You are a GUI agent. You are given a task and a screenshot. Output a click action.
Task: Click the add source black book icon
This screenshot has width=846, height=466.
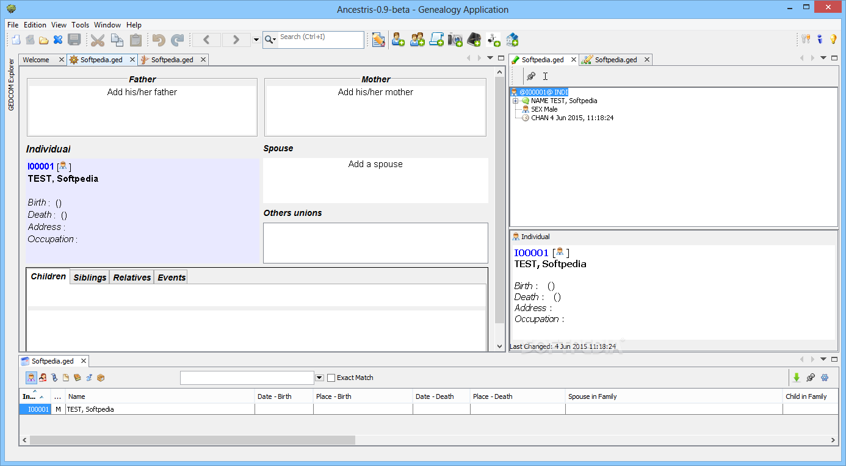tap(474, 40)
